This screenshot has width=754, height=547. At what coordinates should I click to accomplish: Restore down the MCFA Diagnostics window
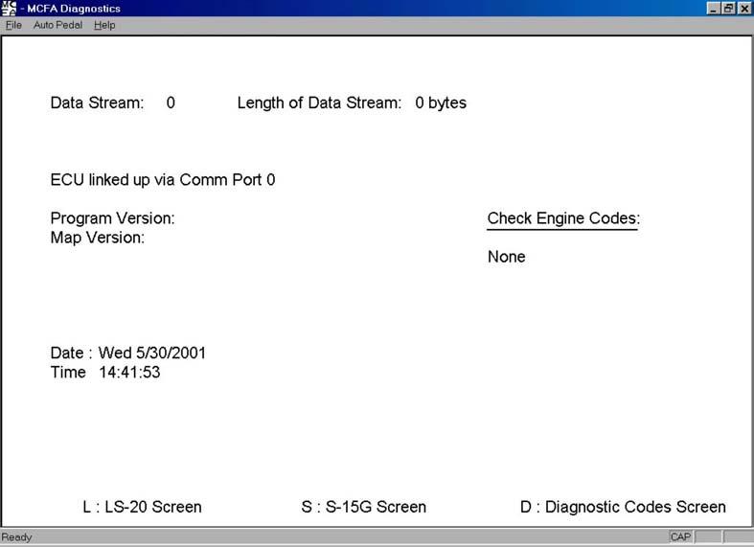(x=728, y=9)
